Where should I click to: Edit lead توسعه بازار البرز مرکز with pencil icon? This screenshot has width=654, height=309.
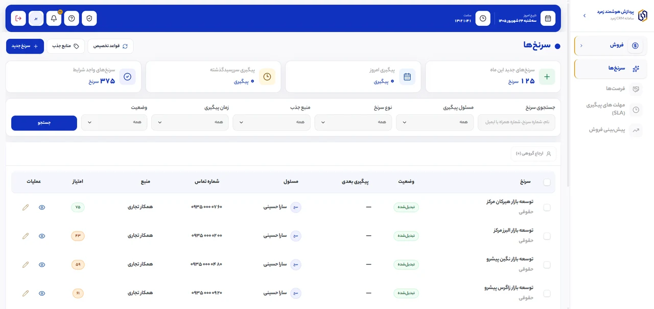26,236
